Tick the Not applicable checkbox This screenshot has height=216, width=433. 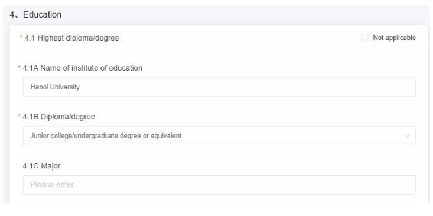coord(364,38)
